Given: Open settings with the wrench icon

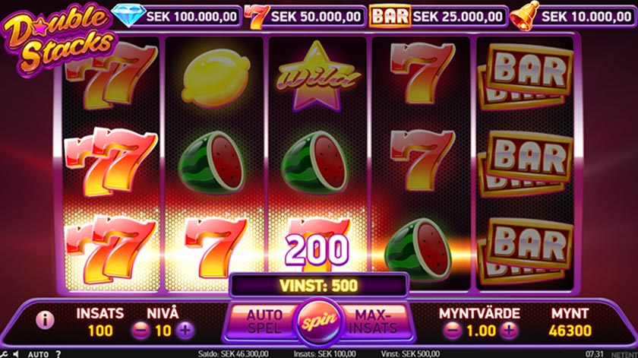Looking at the screenshot, I should [2, 354].
